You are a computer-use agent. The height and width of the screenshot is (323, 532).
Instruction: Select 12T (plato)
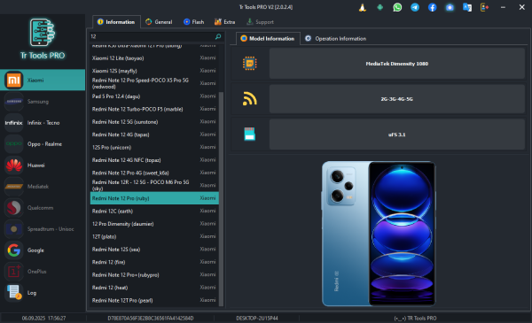pyautogui.click(x=154, y=236)
